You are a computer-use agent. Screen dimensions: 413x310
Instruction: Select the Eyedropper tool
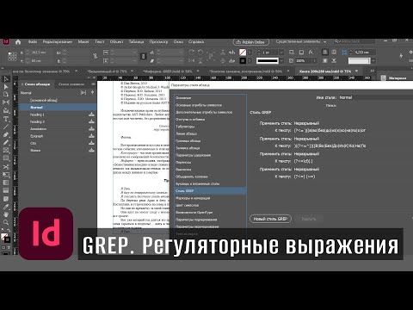click(x=6, y=207)
